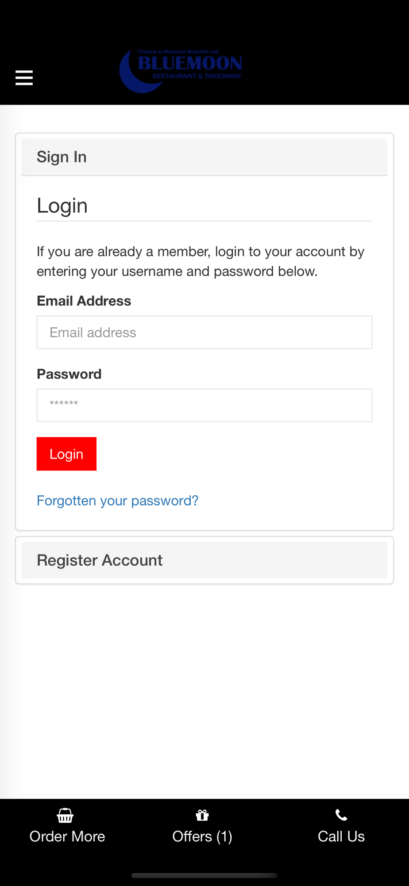Tap the Password field label
Image resolution: width=409 pixels, height=886 pixels.
[x=69, y=374]
